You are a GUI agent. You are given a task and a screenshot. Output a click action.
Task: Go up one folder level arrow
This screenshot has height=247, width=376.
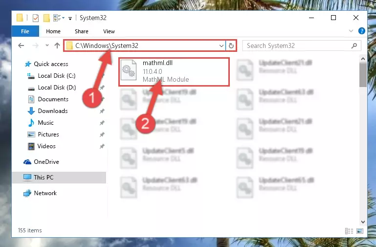pyautogui.click(x=57, y=45)
